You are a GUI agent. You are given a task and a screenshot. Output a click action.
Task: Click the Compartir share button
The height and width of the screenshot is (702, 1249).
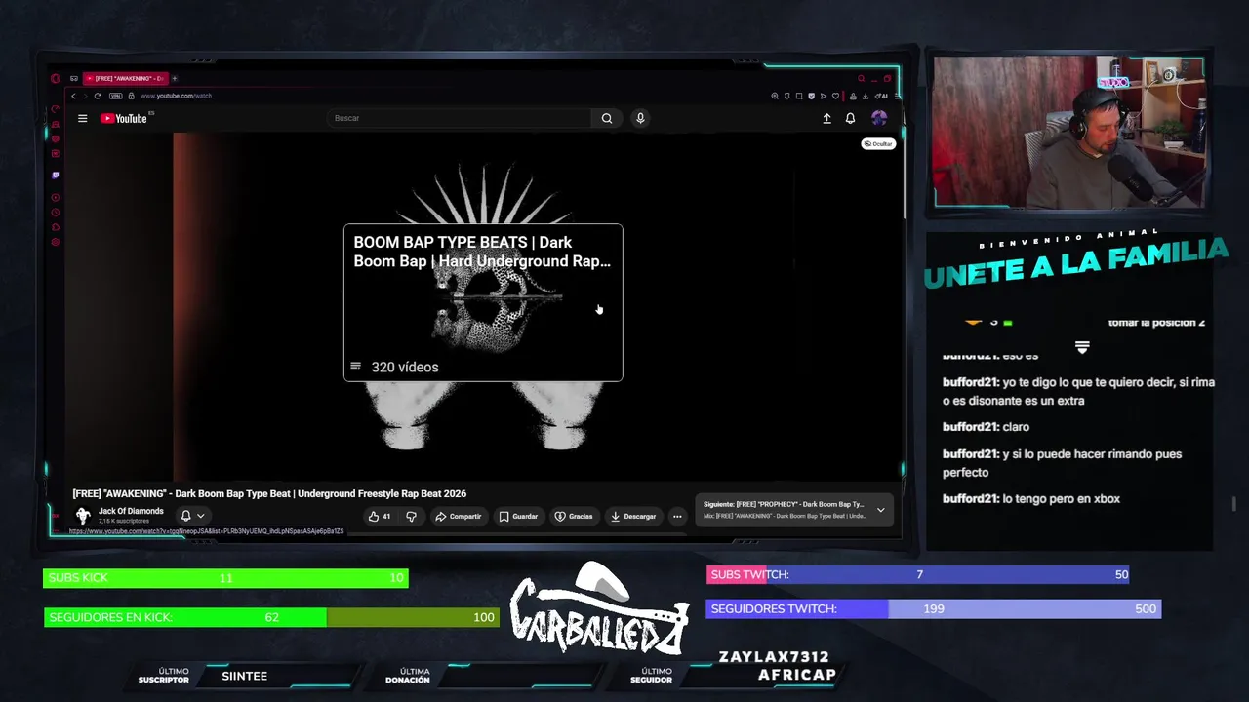tap(459, 516)
